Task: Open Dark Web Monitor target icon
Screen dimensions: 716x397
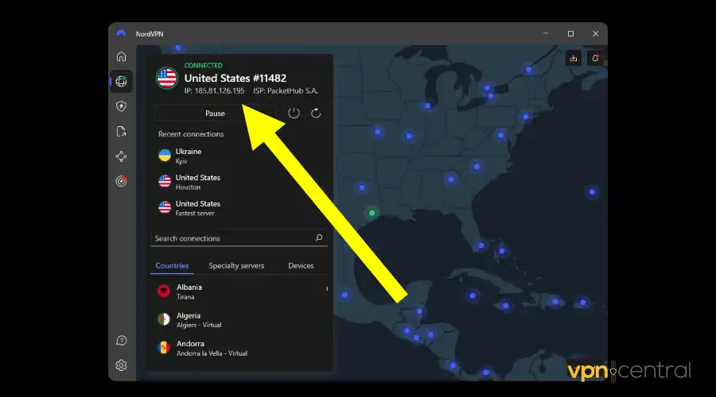Action: (x=121, y=181)
